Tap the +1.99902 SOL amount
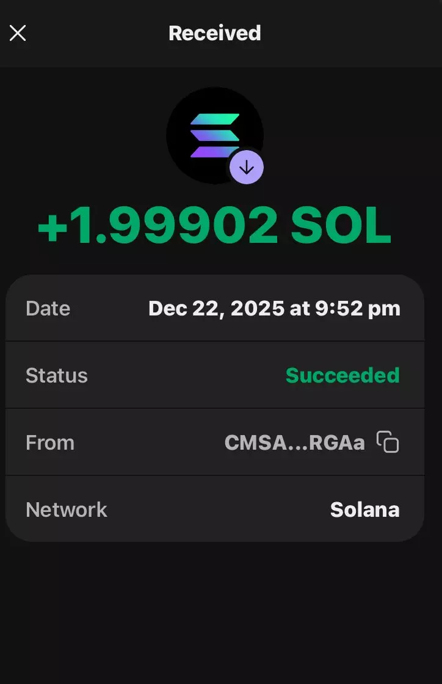 point(214,226)
